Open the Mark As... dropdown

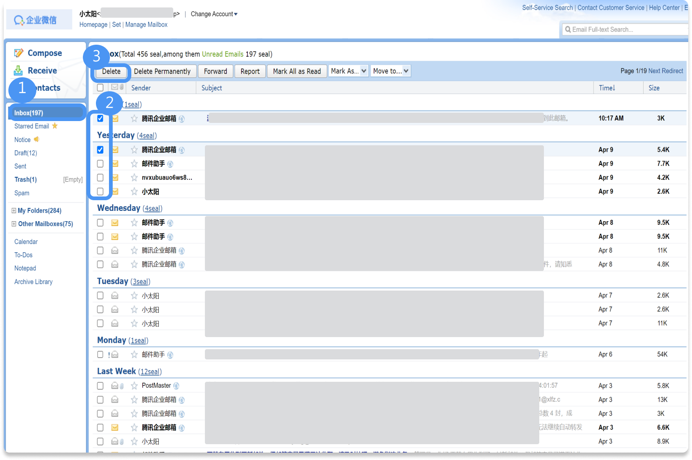tap(349, 71)
